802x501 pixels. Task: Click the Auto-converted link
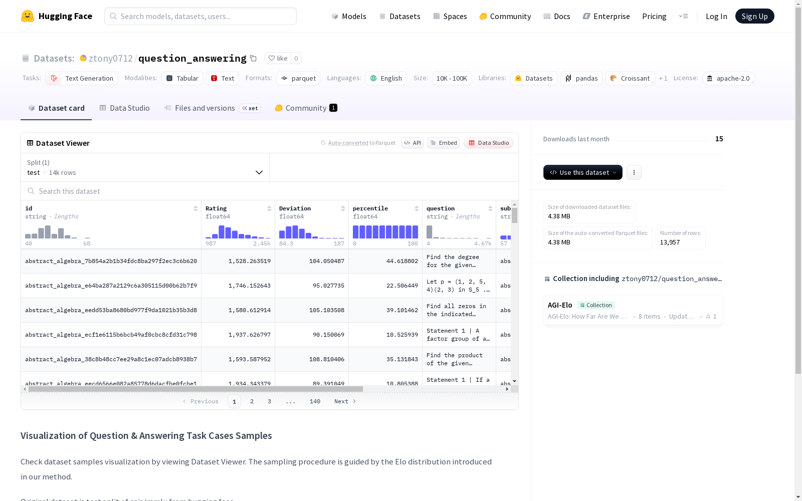point(348,143)
